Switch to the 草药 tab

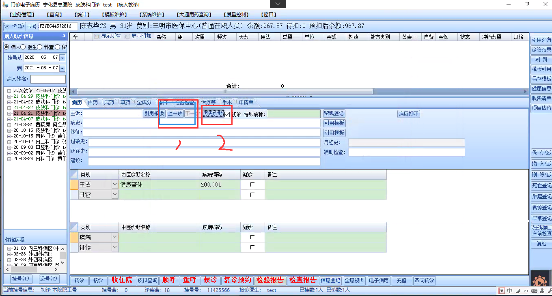click(x=125, y=103)
